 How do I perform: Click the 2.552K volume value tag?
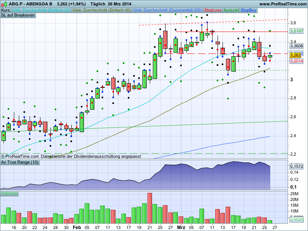click(x=296, y=219)
